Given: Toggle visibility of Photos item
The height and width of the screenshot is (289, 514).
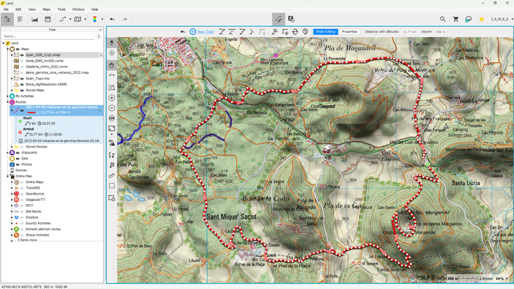Looking at the screenshot, I should point(18,164).
